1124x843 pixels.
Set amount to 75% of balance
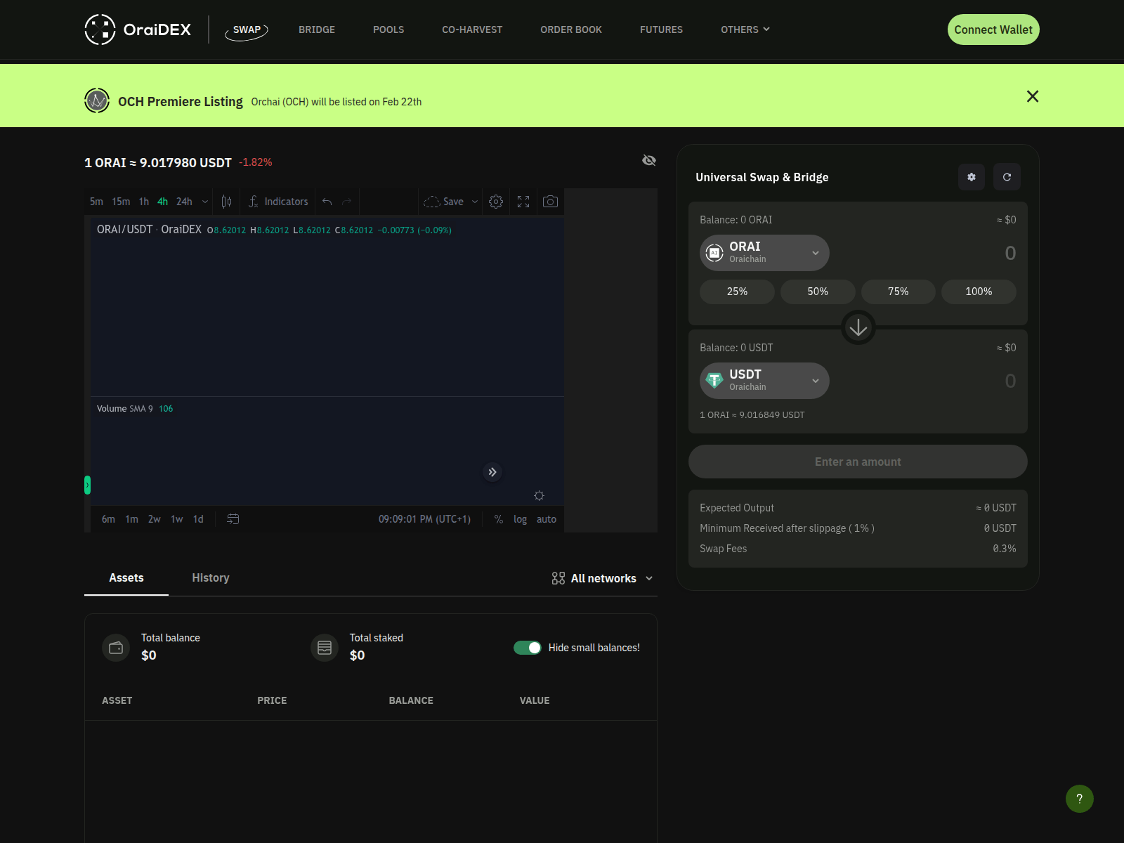[898, 292]
